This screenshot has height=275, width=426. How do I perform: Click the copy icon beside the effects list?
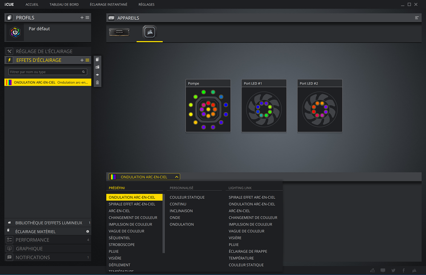[98, 60]
